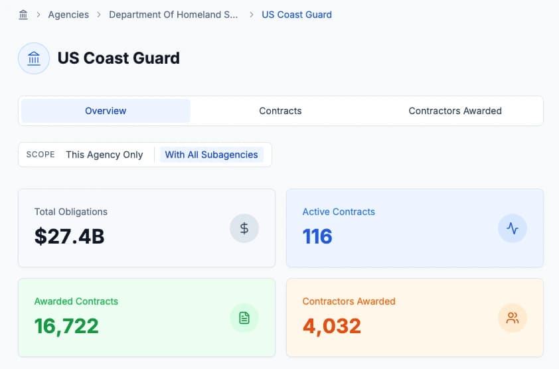Click the US Coast Guard page heading

point(119,58)
